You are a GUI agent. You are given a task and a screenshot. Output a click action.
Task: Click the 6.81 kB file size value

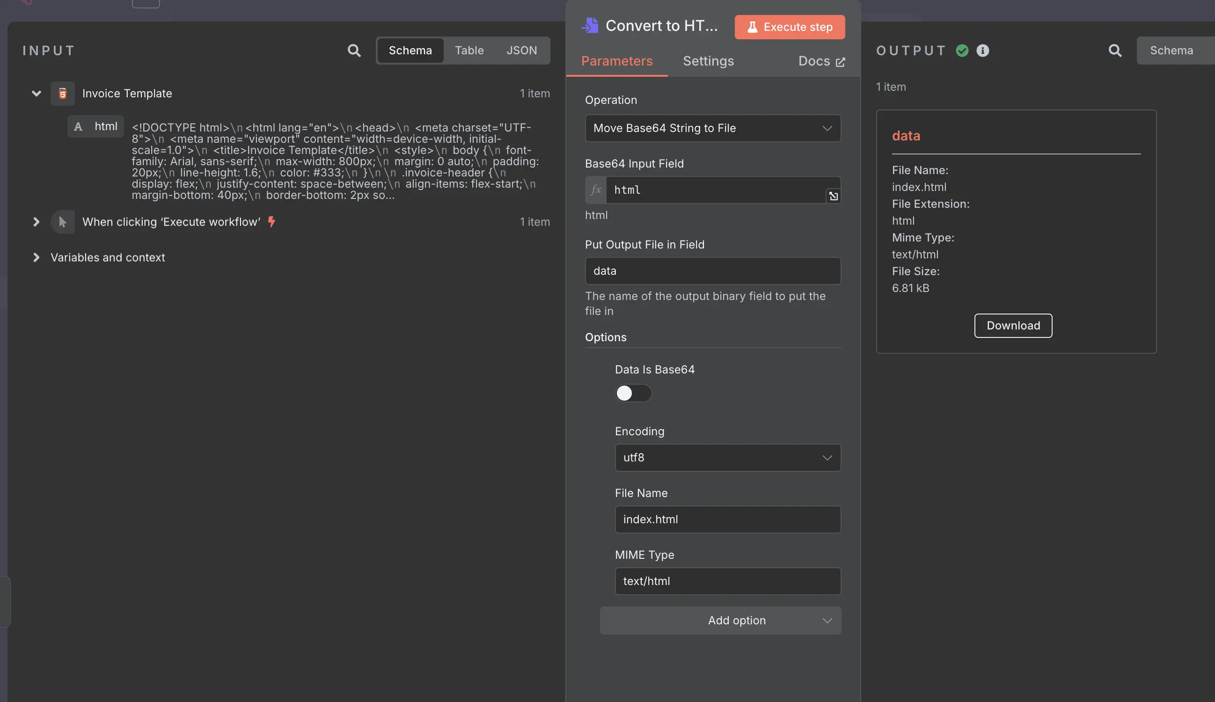click(910, 288)
